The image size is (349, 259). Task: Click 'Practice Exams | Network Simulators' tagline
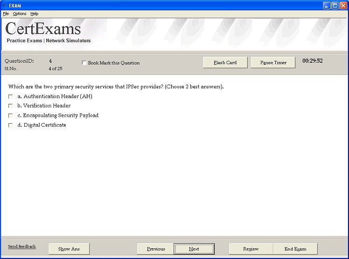[x=49, y=40]
